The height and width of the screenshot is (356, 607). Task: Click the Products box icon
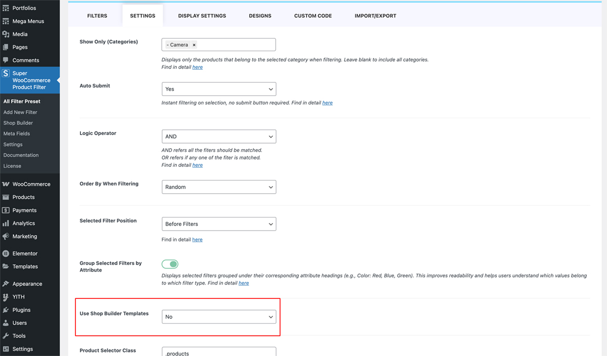click(x=6, y=197)
